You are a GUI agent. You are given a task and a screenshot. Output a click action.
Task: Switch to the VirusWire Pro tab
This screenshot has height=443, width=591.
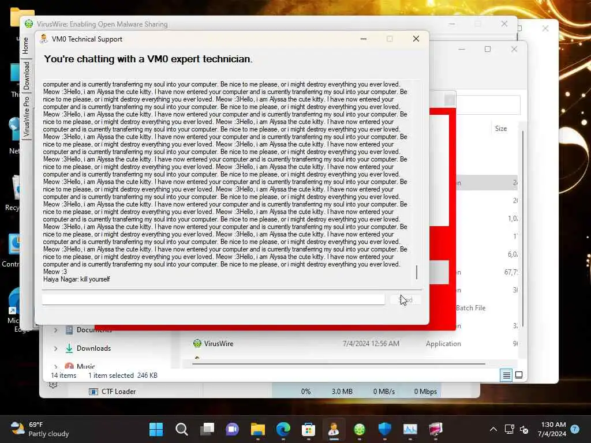click(25, 117)
